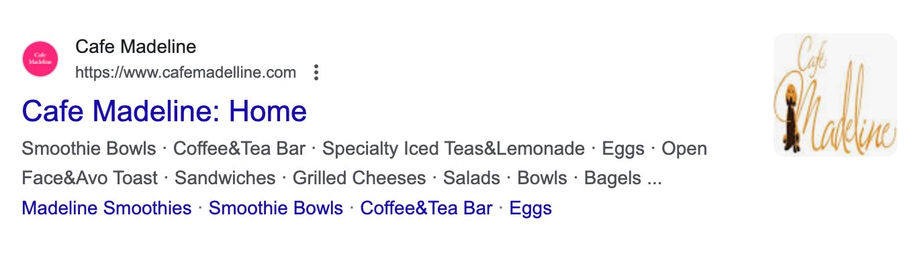Click "Face&Avo Toast" in the description

coord(89,178)
